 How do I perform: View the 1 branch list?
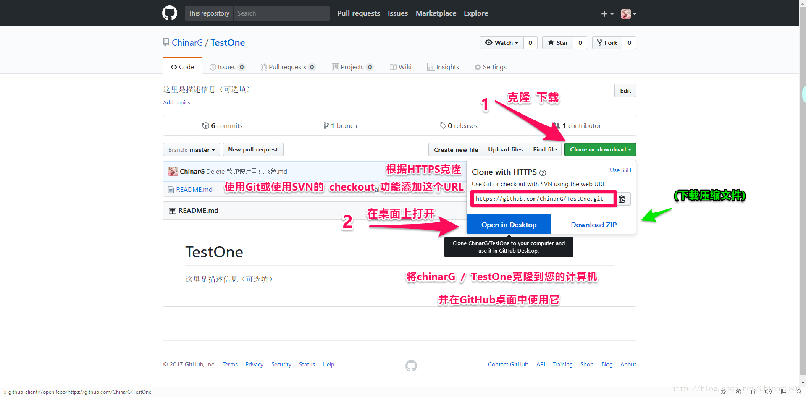coord(340,125)
